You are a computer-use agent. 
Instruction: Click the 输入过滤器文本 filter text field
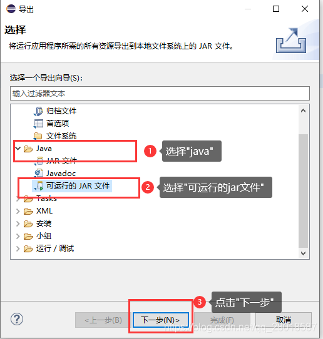click(160, 94)
